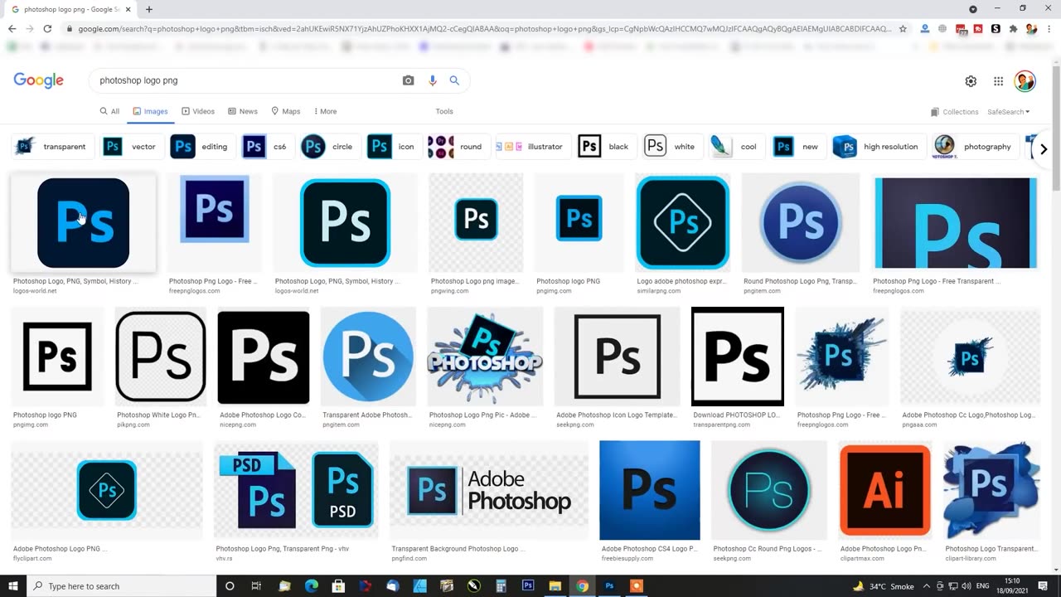1061x597 pixels.
Task: Open the Round Photoshop Logo thumbnail
Action: [801, 223]
